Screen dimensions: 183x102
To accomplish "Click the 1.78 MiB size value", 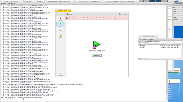I will [x=163, y=46].
